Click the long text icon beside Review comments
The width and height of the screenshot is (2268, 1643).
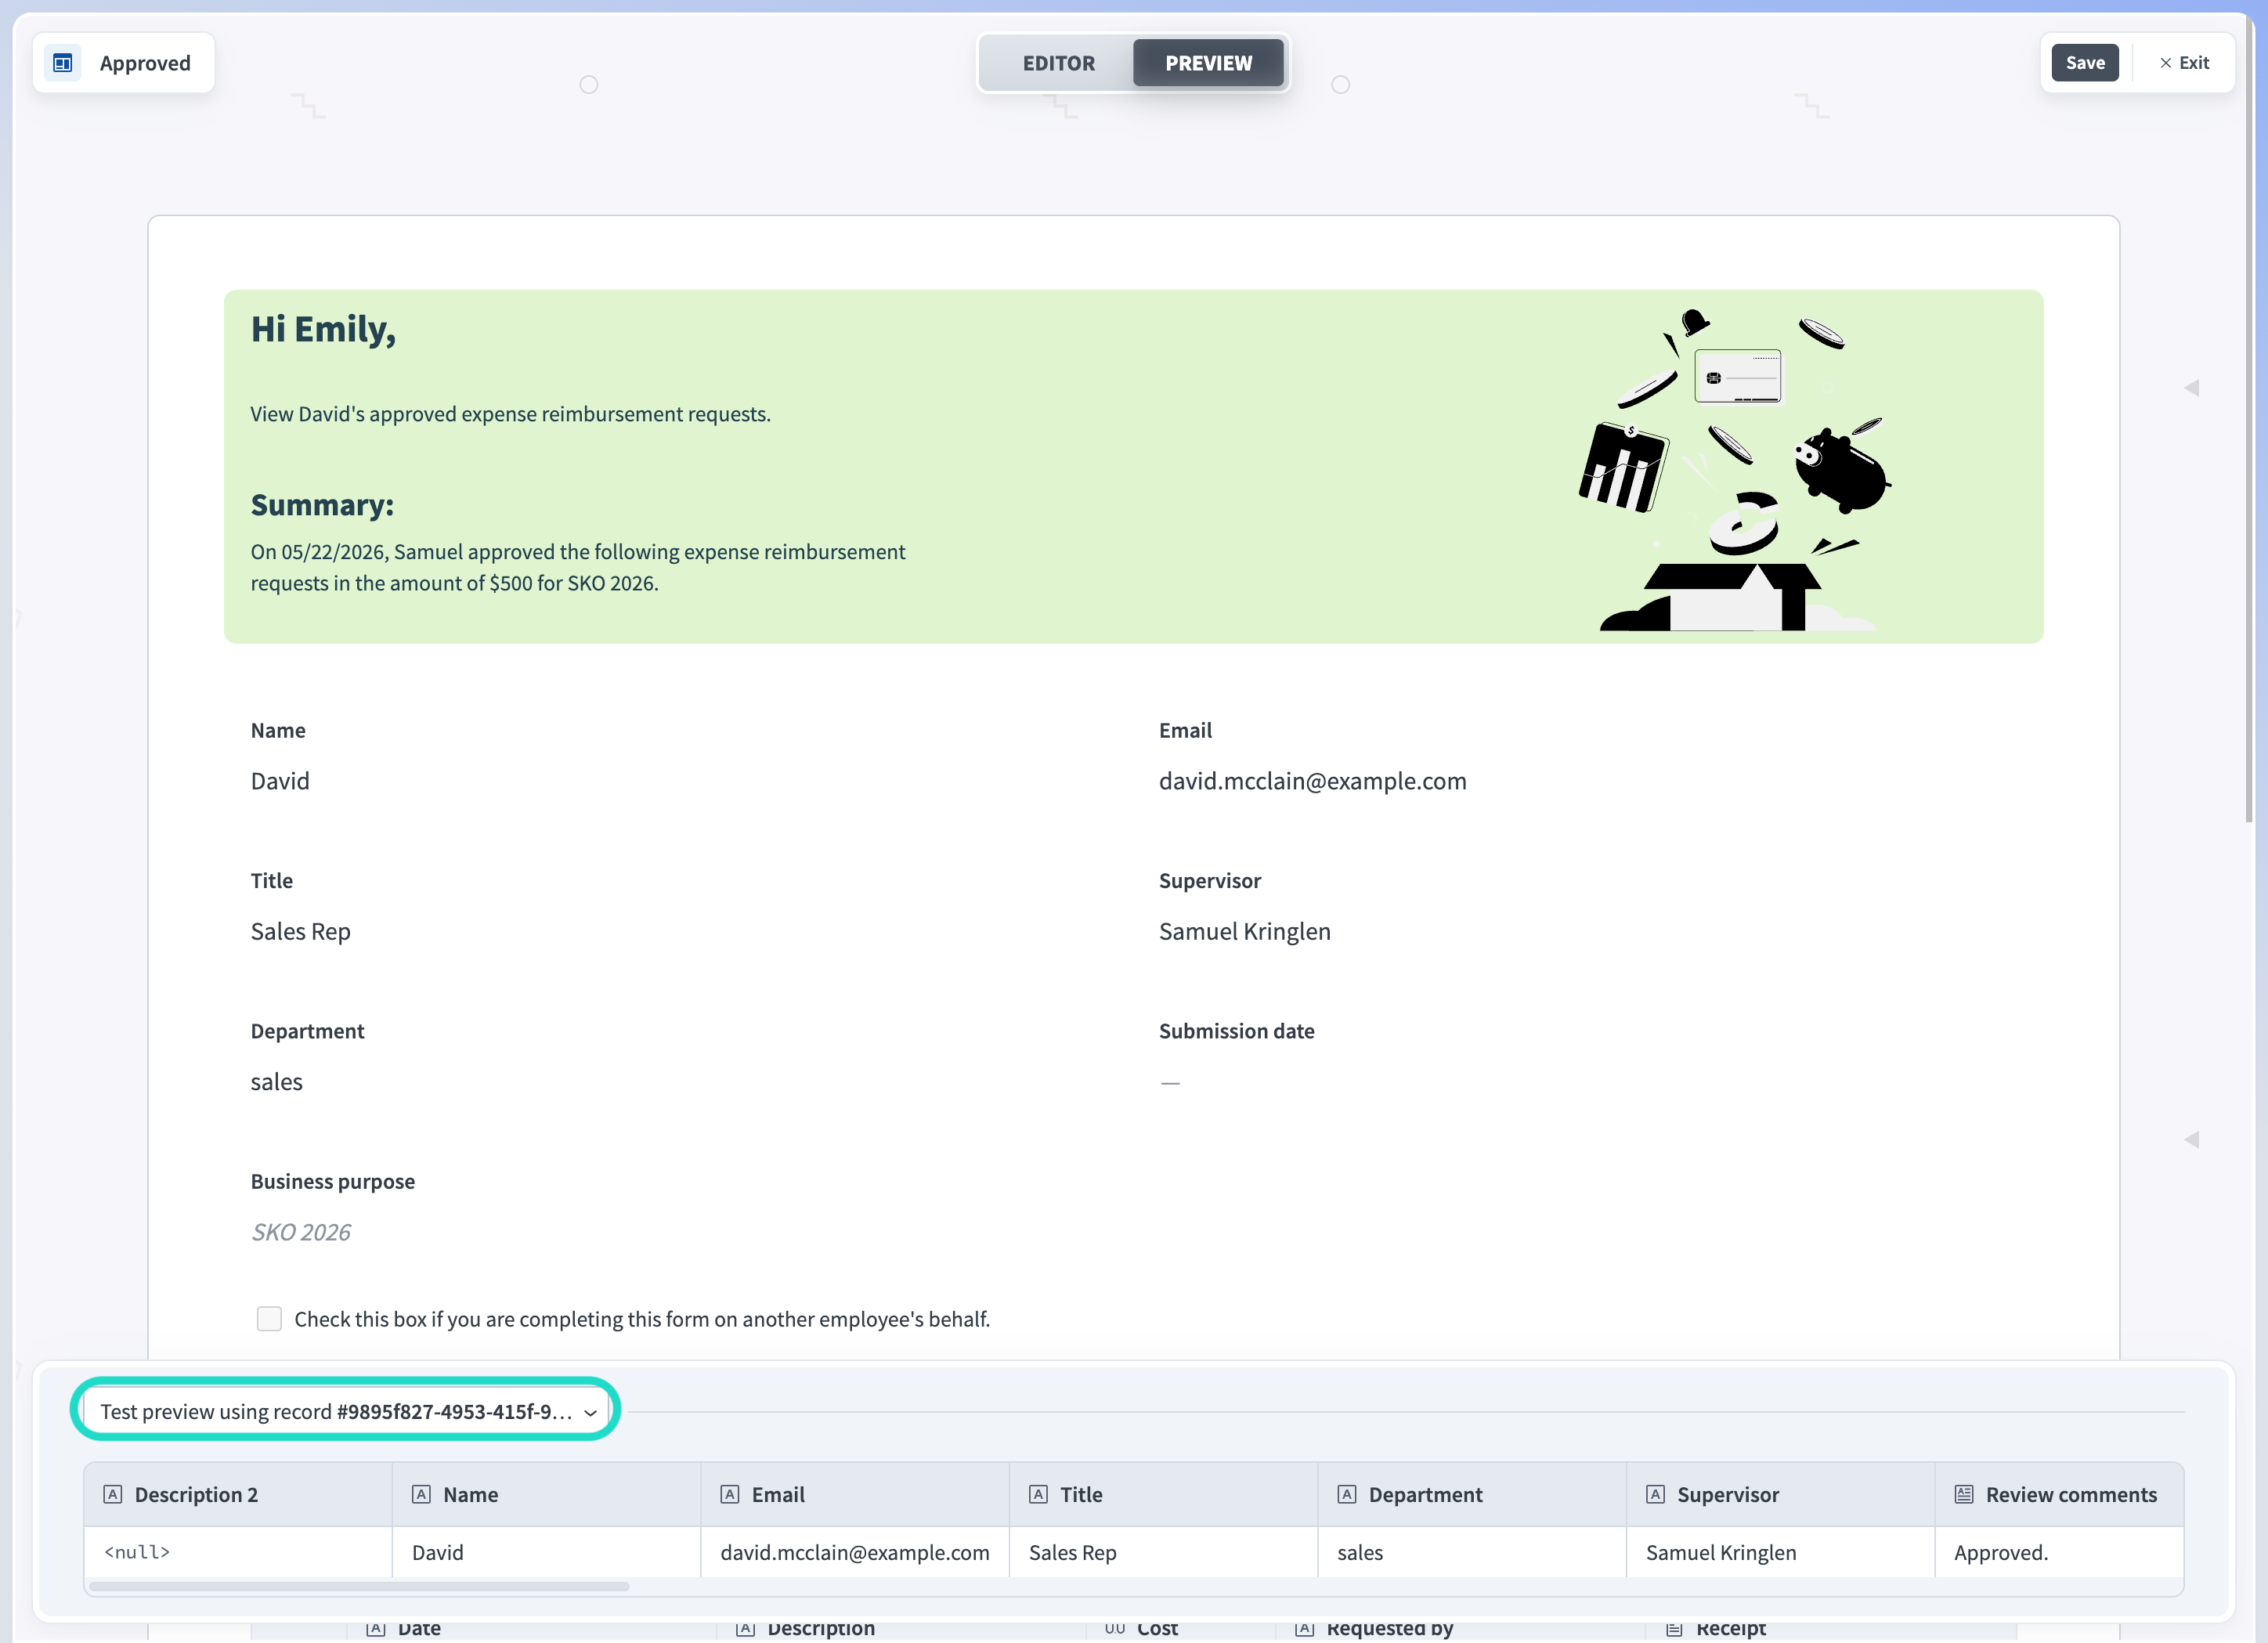tap(1964, 1494)
